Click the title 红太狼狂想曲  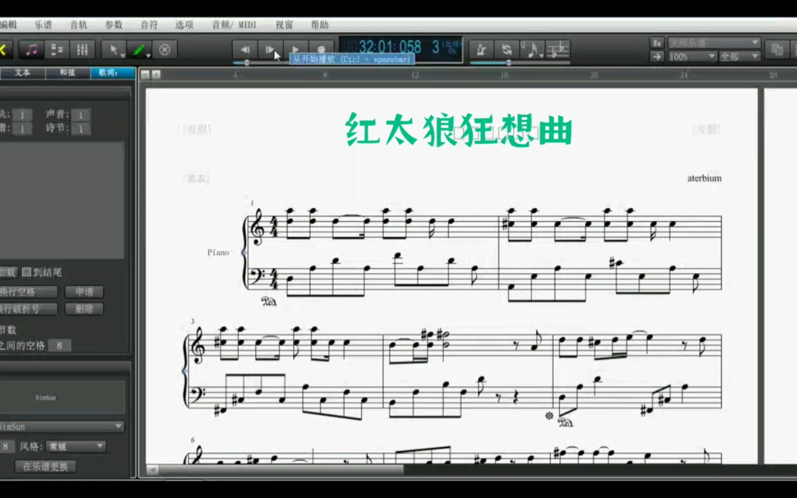(x=458, y=130)
